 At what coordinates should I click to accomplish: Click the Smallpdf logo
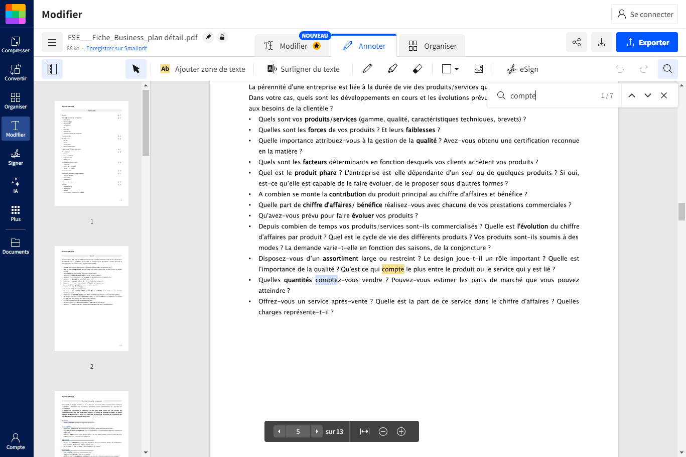[16, 14]
